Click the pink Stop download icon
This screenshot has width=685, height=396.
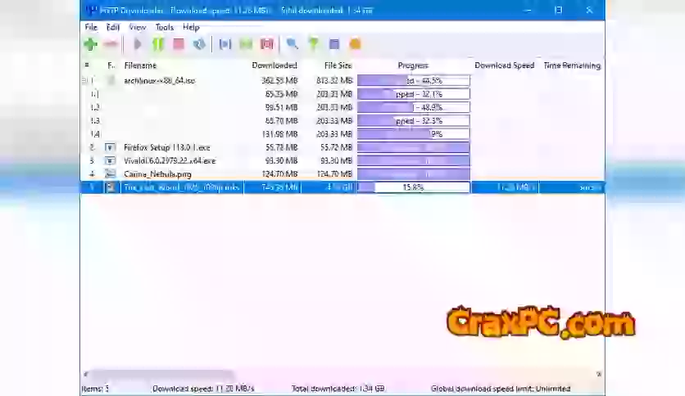coord(179,44)
